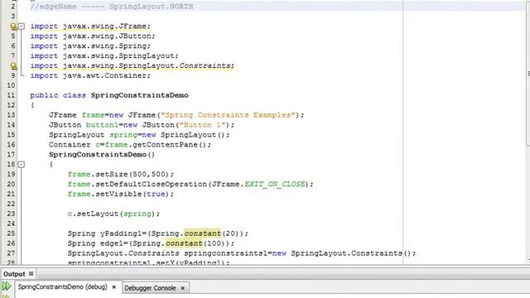Click the string "Button 1" on line 14
Screen dimensions: 530x298
[202, 125]
